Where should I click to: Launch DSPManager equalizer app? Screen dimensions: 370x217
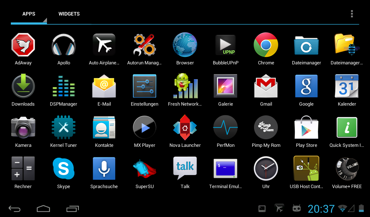64,86
